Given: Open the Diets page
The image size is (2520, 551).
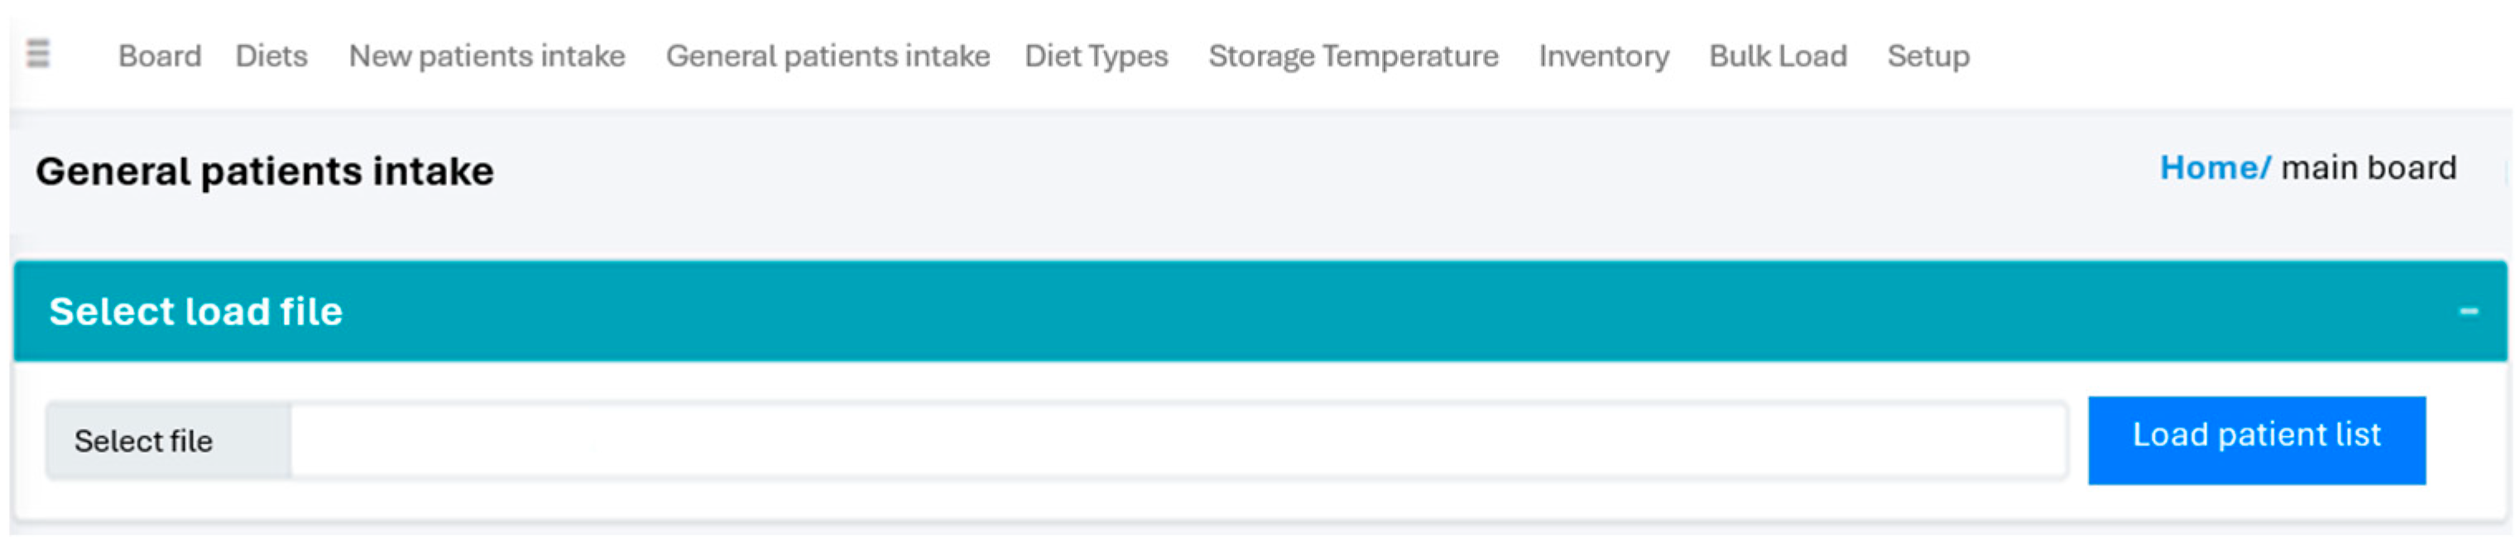Looking at the screenshot, I should pos(271,55).
